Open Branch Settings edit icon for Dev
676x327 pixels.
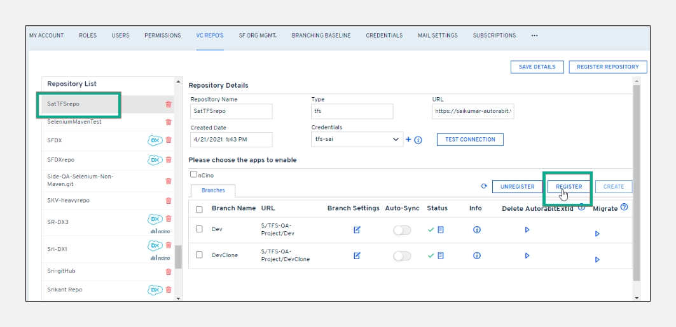357,230
